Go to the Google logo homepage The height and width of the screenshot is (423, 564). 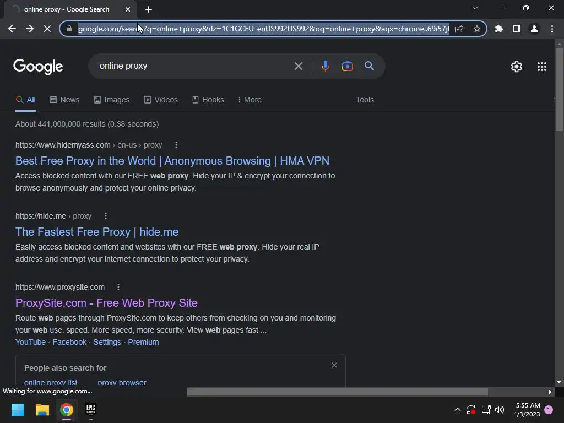[38, 67]
